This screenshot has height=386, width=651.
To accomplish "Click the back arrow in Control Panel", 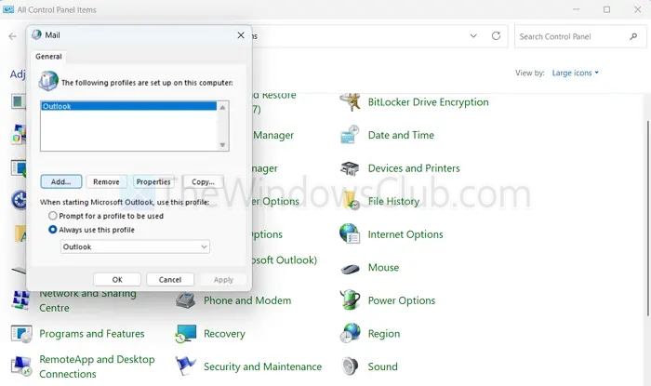I will point(13,36).
